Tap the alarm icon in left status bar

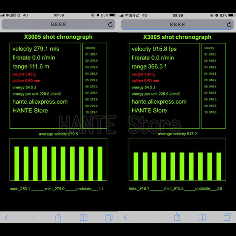pos(98,15)
